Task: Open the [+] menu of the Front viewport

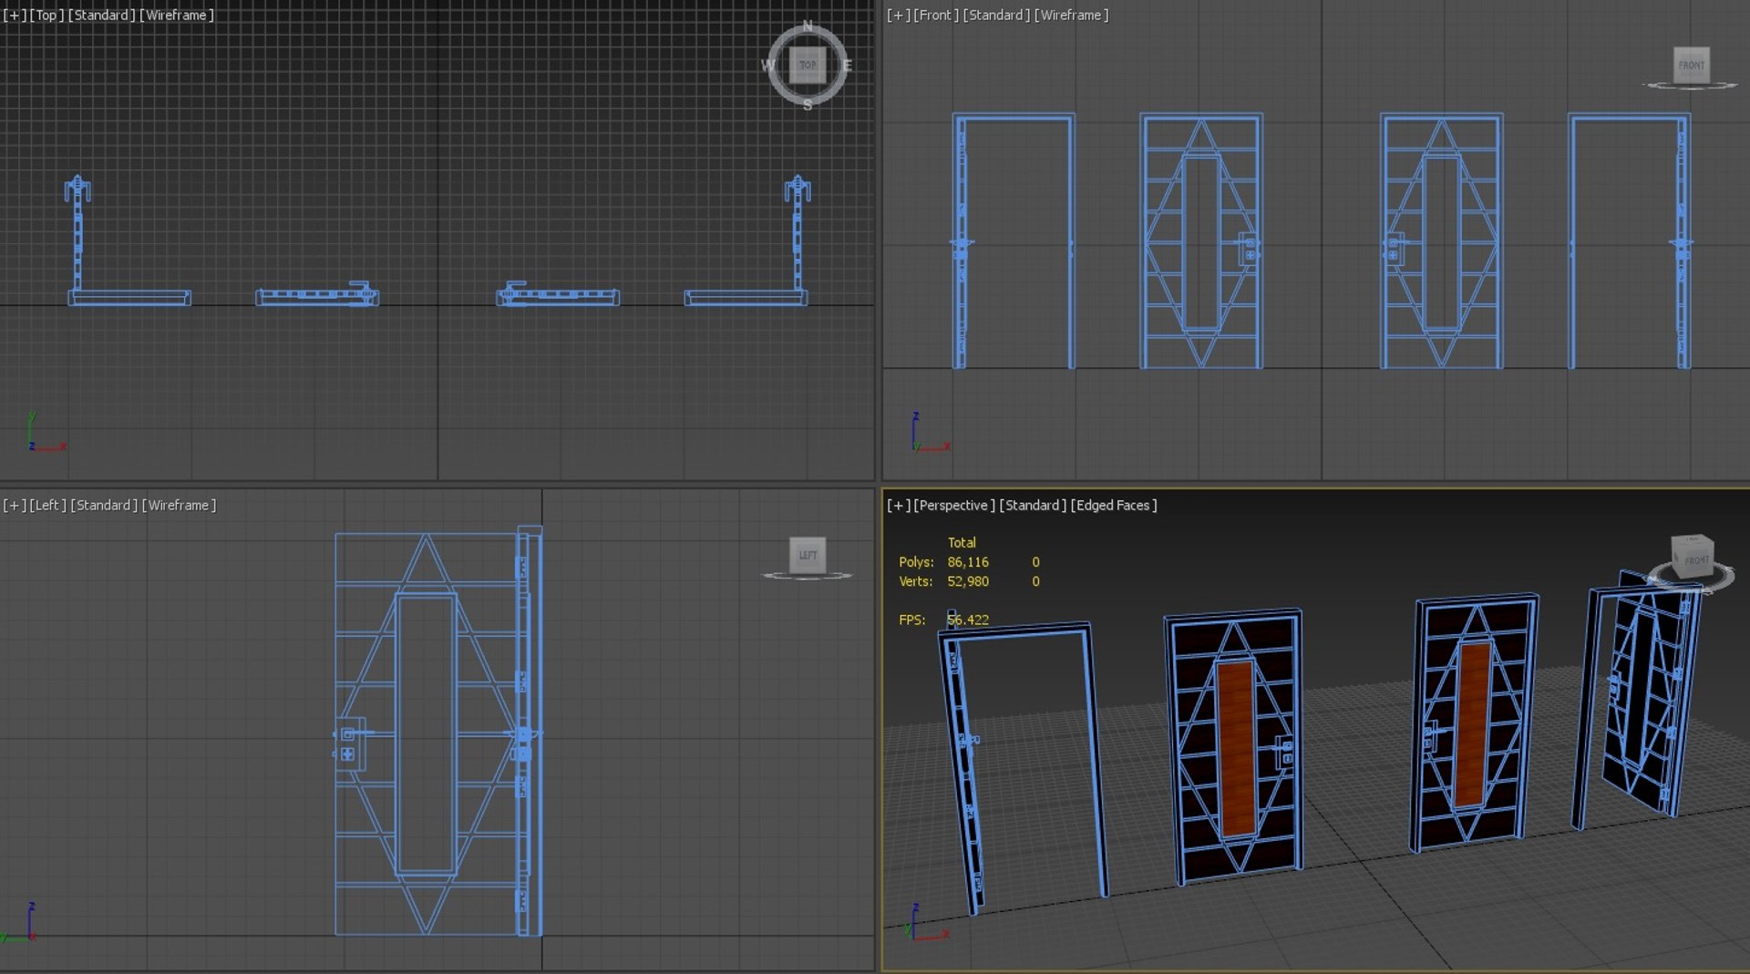Action: (899, 15)
